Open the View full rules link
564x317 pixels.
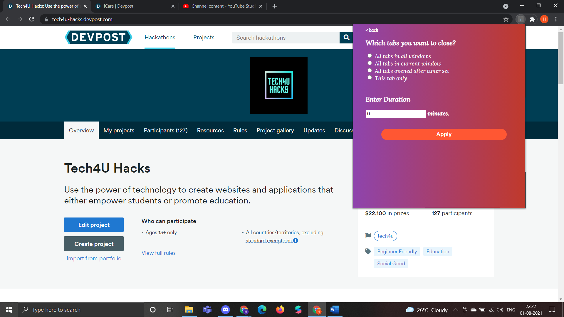pos(158,253)
